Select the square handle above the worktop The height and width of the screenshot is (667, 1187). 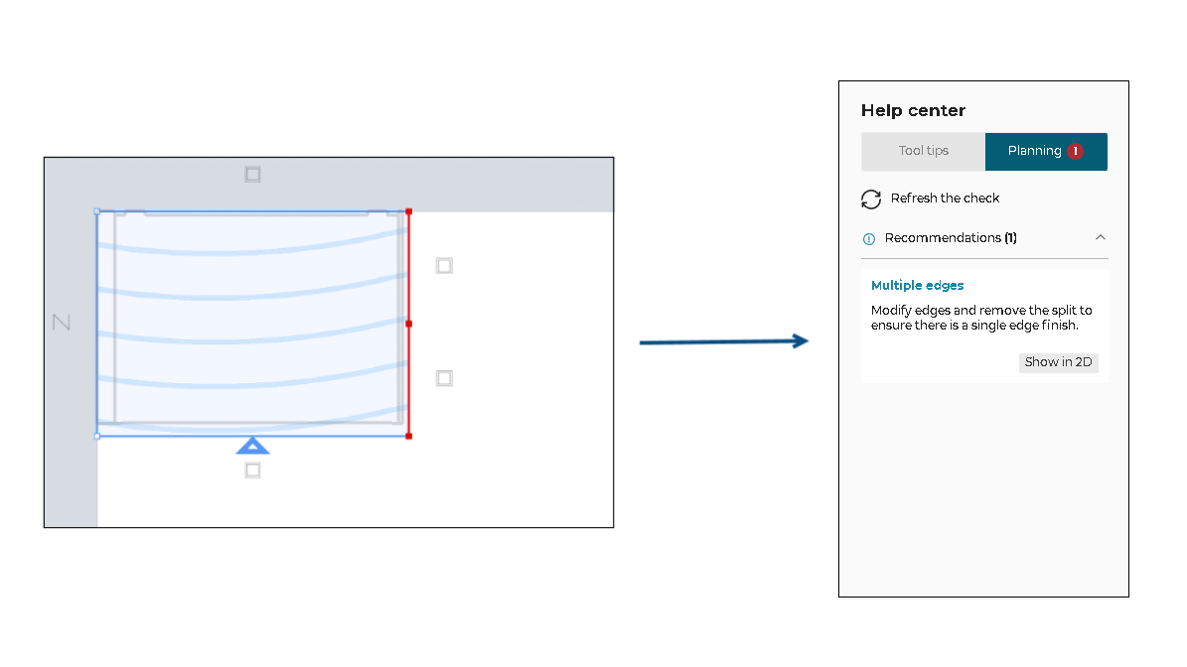253,175
